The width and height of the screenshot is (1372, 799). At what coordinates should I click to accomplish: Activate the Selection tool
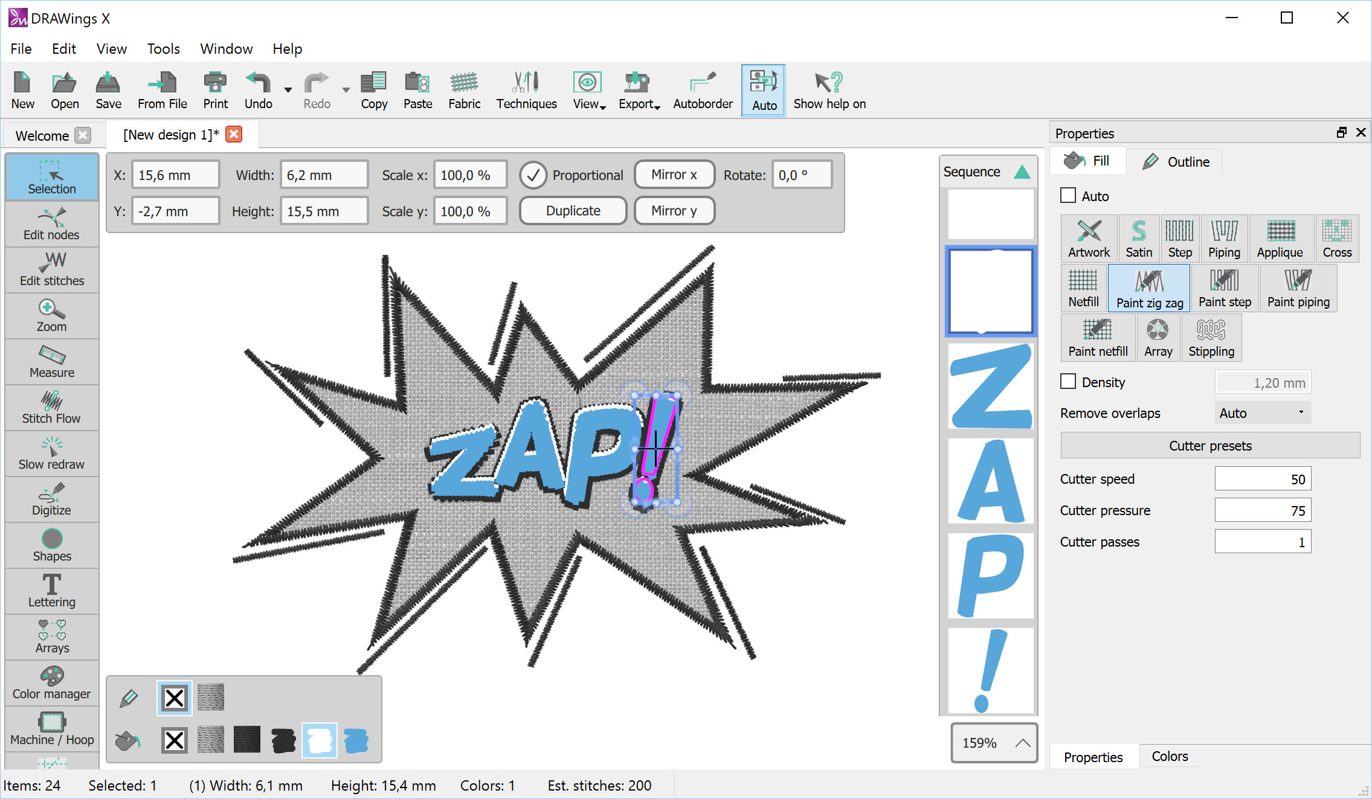click(52, 177)
